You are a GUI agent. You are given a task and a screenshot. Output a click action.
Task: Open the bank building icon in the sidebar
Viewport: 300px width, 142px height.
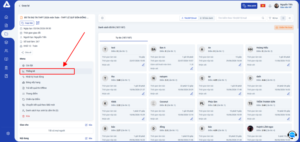point(6,68)
